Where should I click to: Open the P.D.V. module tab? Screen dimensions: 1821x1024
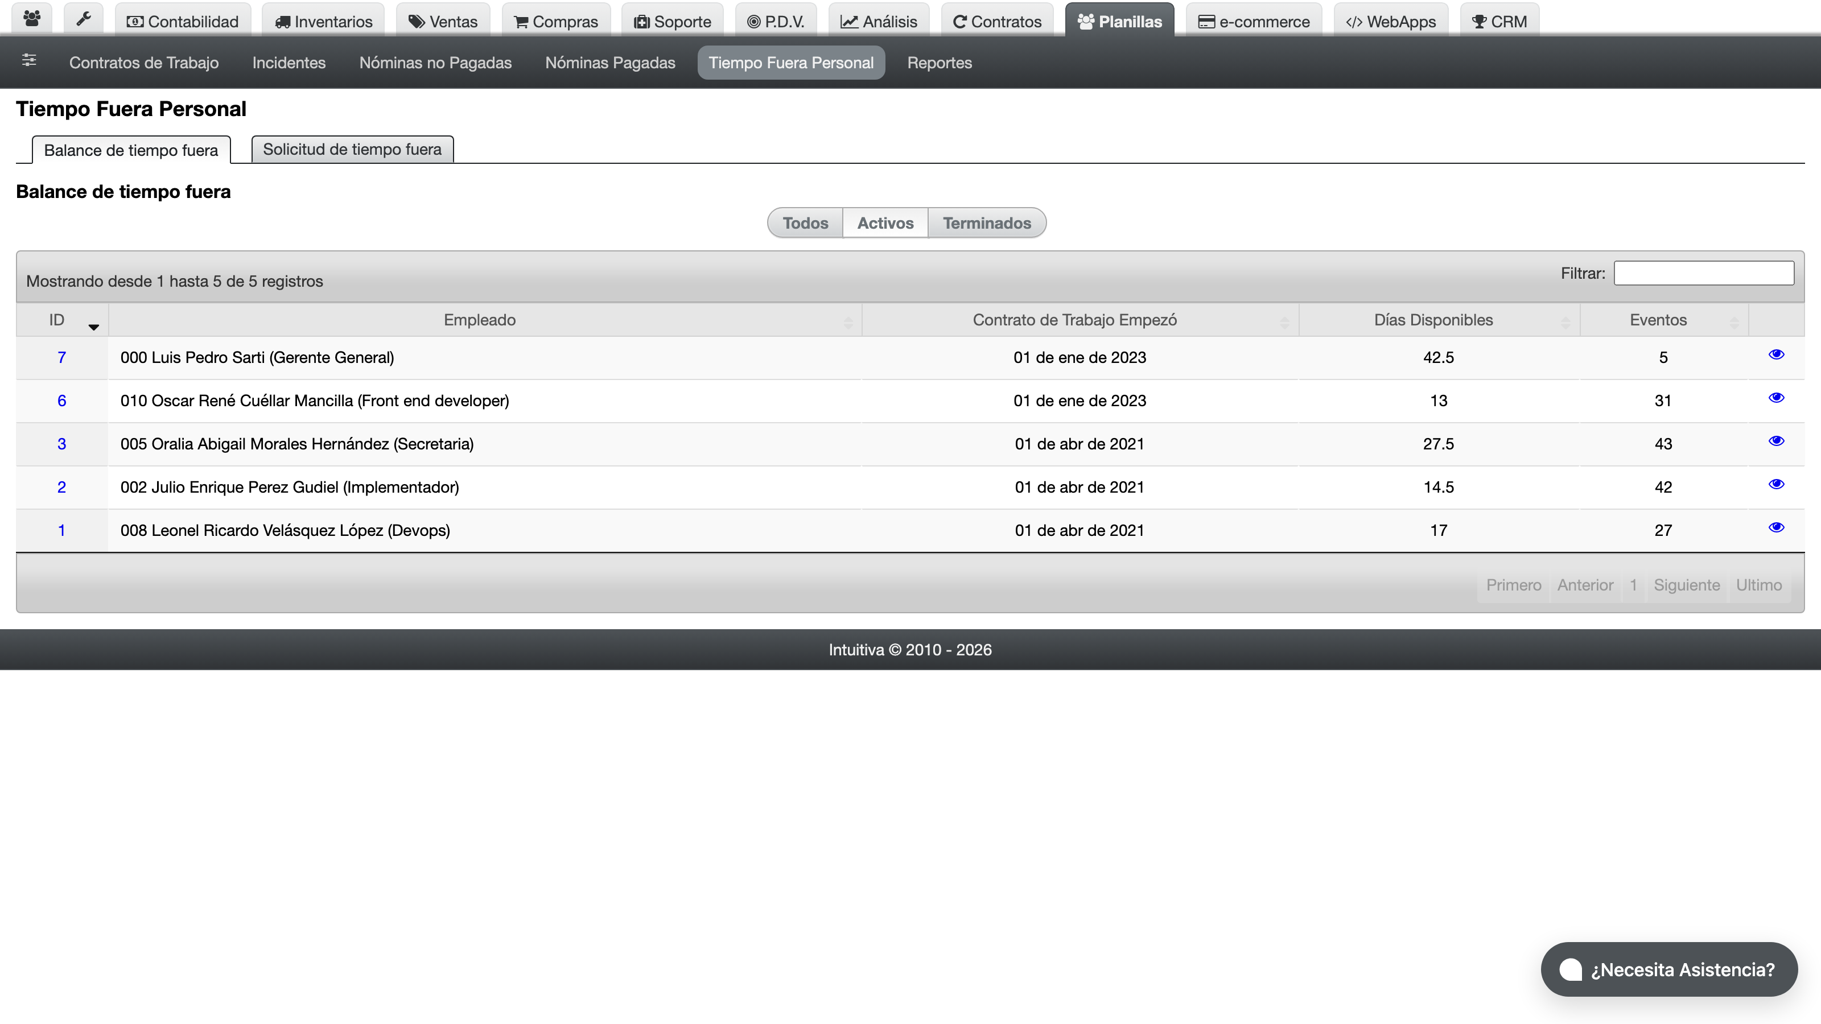pyautogui.click(x=776, y=21)
